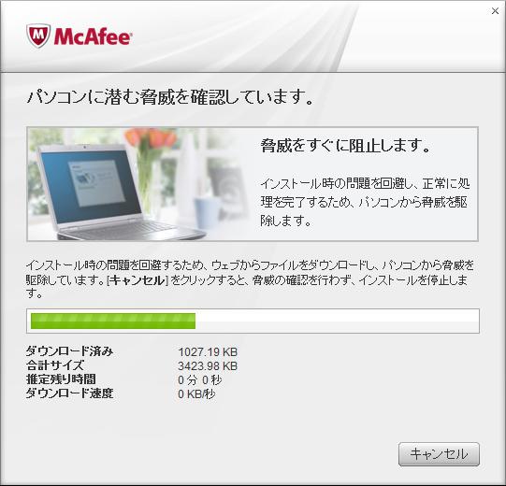Screen dimensions: 506x486
Task: Click the bold [キャンセル] text in the description
Action: [x=138, y=280]
